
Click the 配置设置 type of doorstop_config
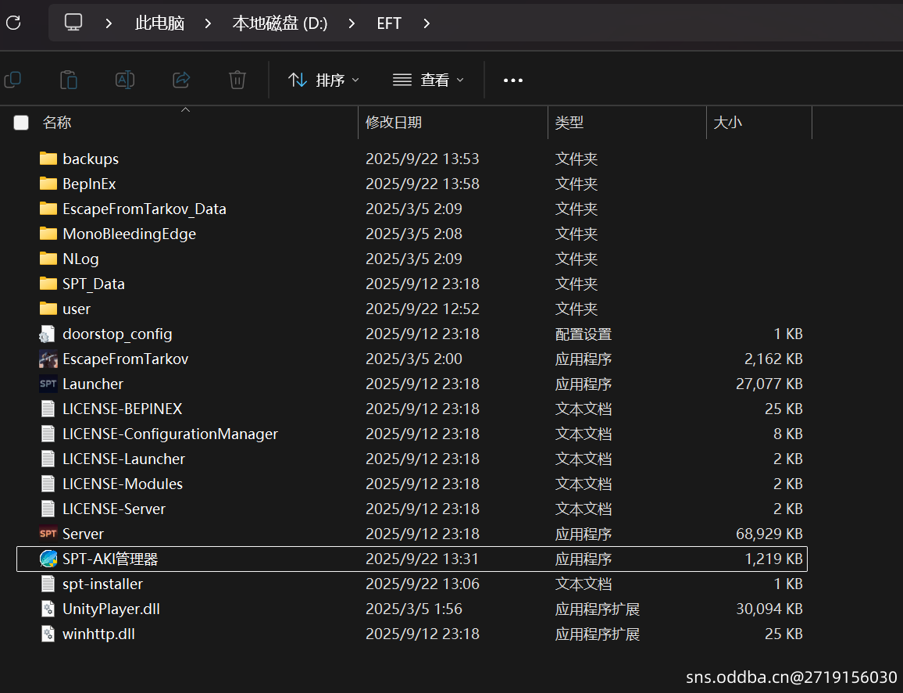(x=584, y=334)
